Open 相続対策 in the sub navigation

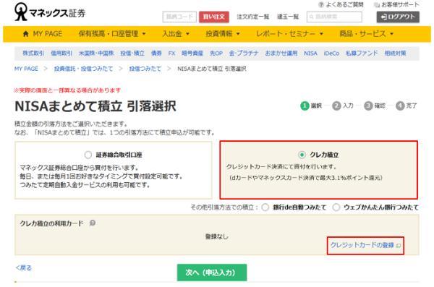395,53
